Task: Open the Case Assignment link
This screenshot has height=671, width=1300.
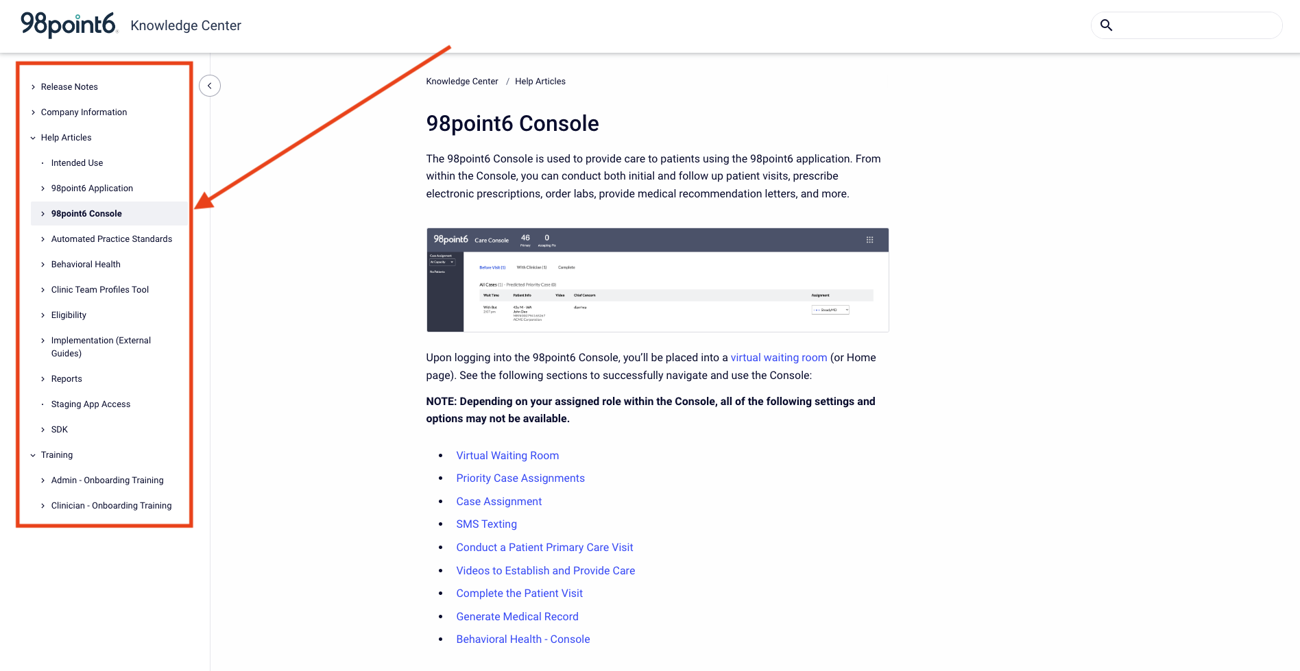Action: [499, 502]
